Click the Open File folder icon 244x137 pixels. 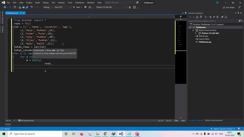point(20,7)
